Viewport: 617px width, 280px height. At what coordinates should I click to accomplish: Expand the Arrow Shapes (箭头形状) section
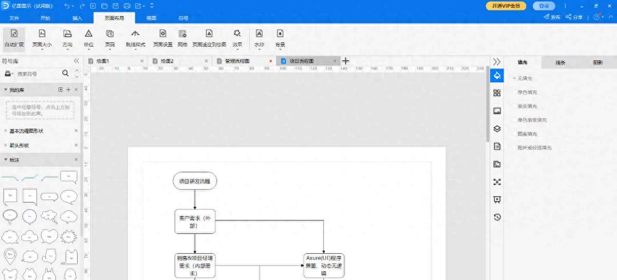[x=6, y=146]
